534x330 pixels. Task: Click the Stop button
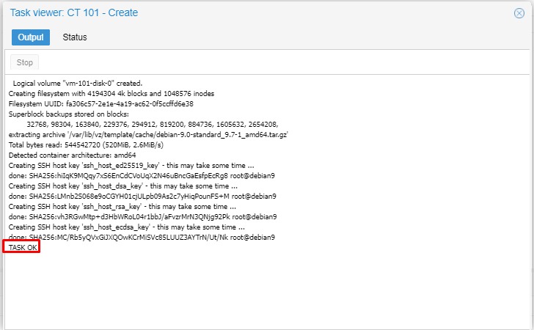tap(24, 62)
